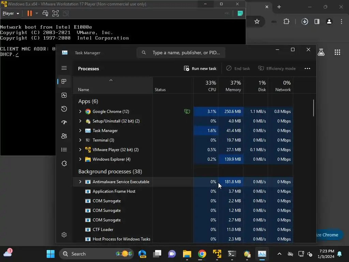Screen dimensions: 349x262
Task: Open Terminal from the taskbar
Action: pos(232,254)
